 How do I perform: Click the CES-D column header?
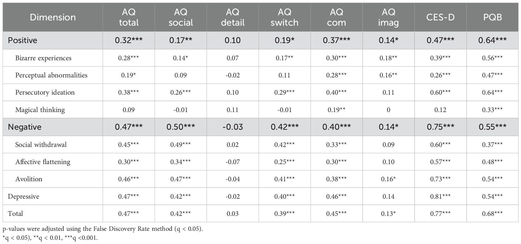441,17
